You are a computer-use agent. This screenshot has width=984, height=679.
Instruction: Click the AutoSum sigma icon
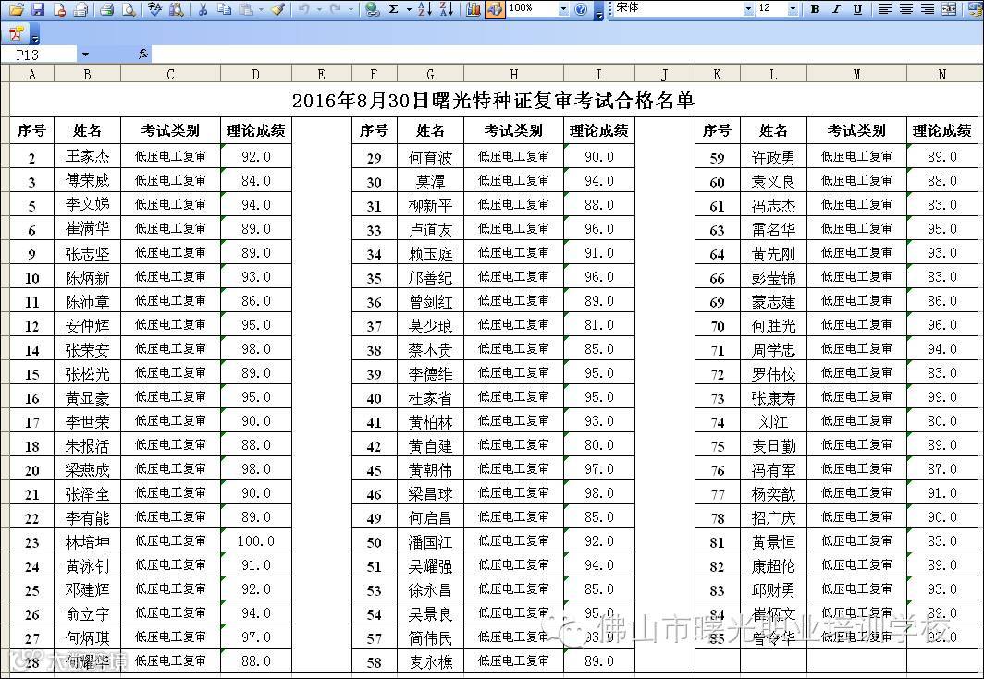tap(393, 9)
